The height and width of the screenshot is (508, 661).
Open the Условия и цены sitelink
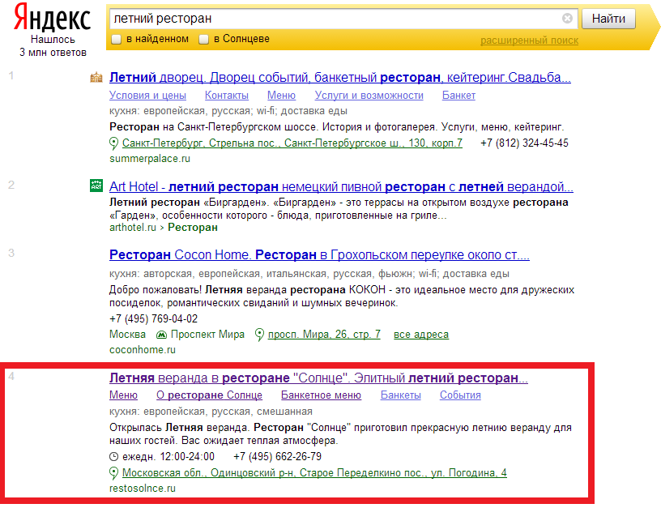[x=147, y=96]
